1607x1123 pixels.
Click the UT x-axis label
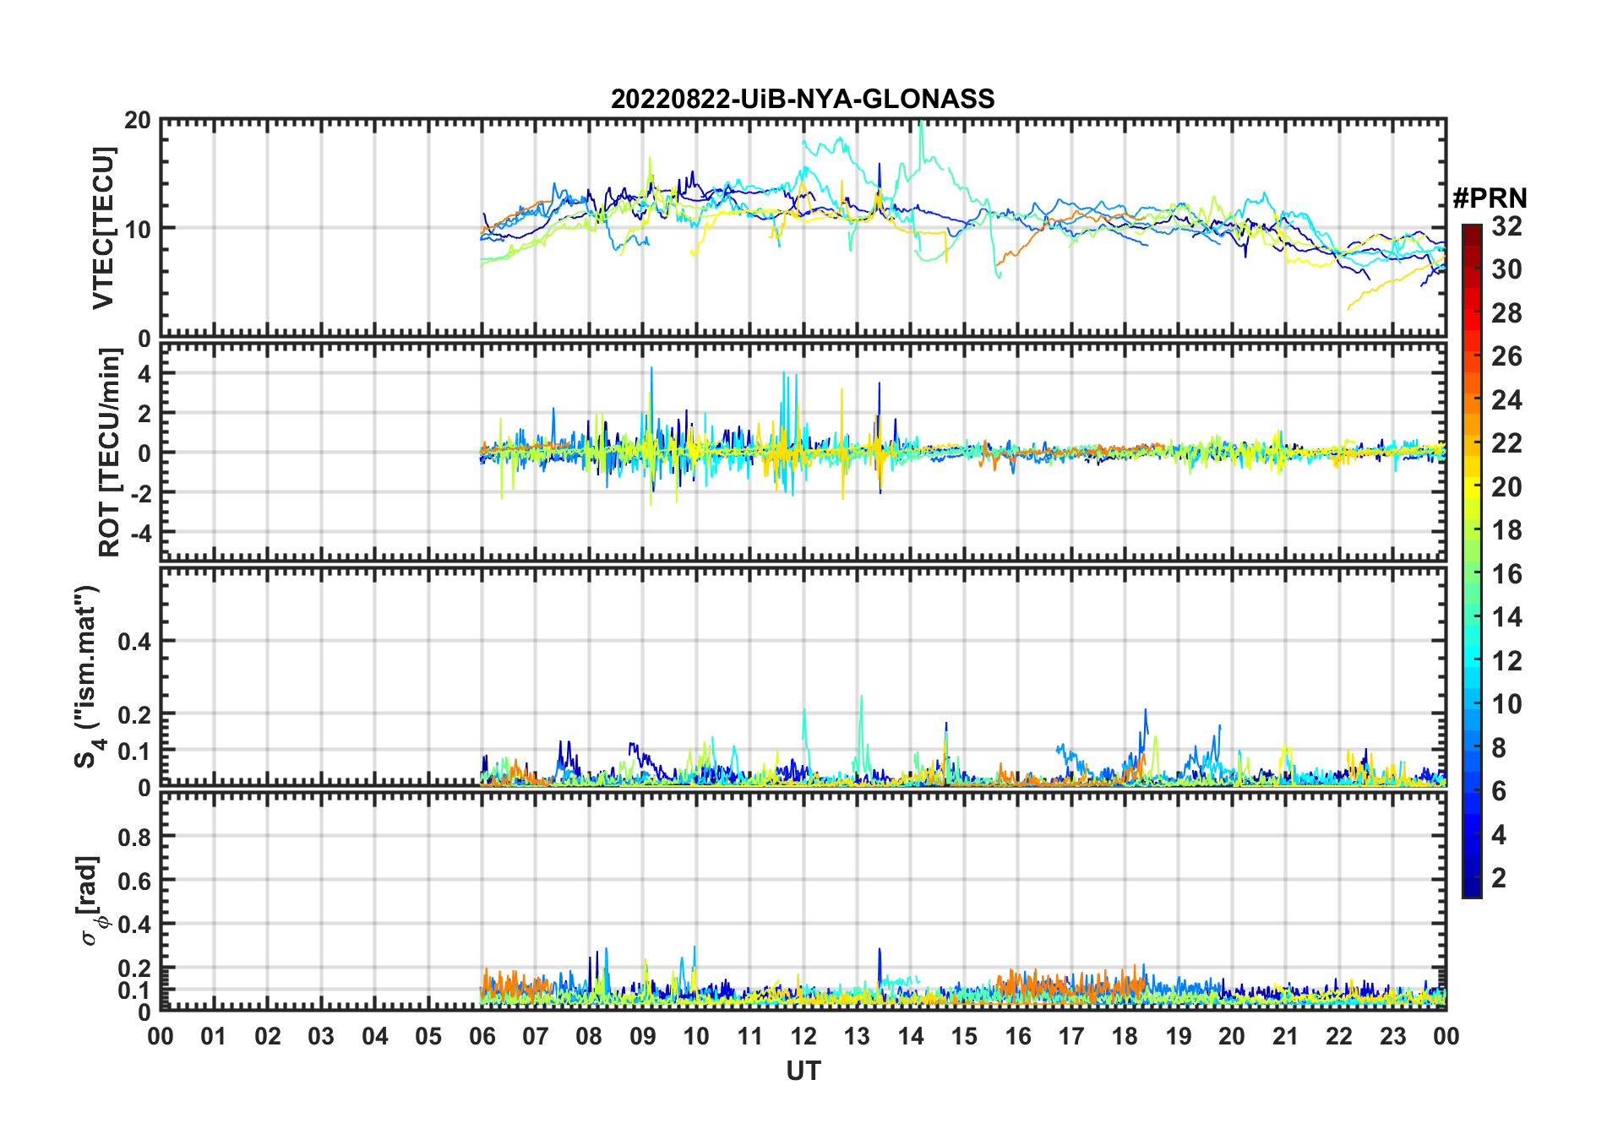click(x=803, y=1071)
